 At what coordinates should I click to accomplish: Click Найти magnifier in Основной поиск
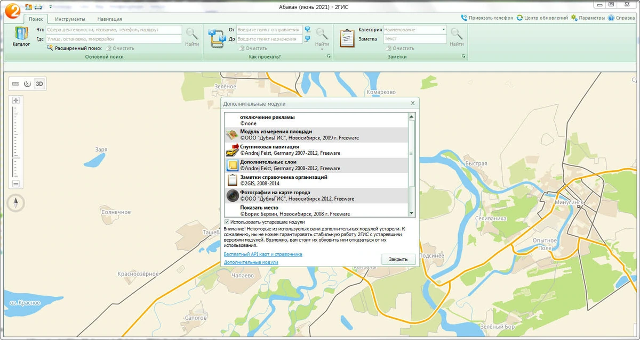(x=192, y=36)
